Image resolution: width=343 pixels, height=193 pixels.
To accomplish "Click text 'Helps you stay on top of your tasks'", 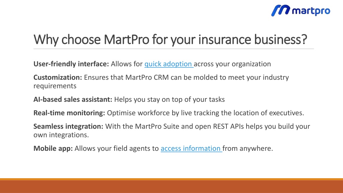I will click(x=169, y=99).
